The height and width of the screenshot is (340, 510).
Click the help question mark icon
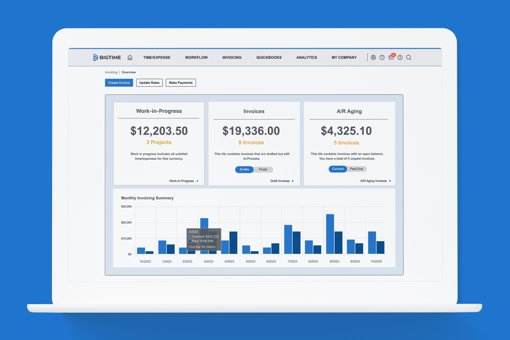coord(400,57)
